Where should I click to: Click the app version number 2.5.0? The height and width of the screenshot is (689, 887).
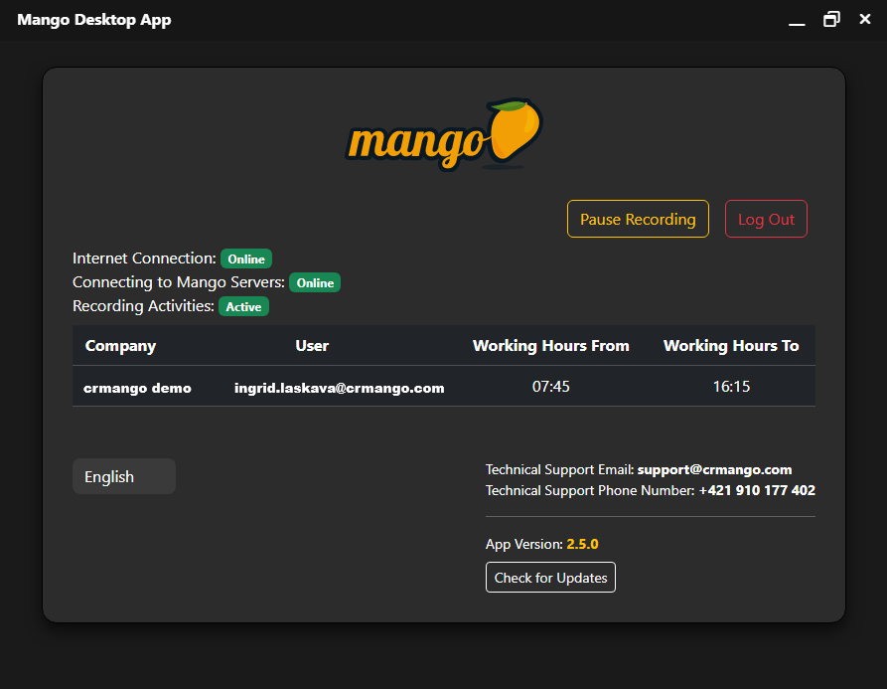point(582,544)
